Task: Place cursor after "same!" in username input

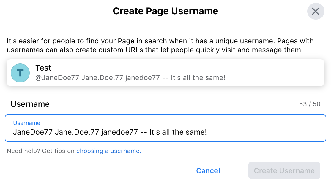Action: [207, 132]
